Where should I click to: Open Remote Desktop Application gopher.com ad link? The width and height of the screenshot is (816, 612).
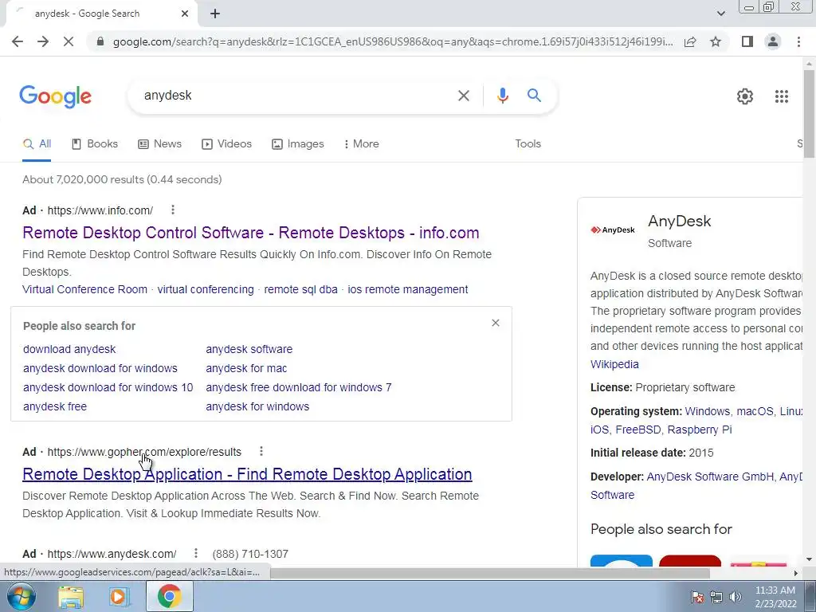click(247, 474)
